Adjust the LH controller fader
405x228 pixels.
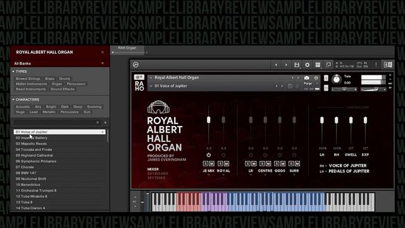click(322, 120)
